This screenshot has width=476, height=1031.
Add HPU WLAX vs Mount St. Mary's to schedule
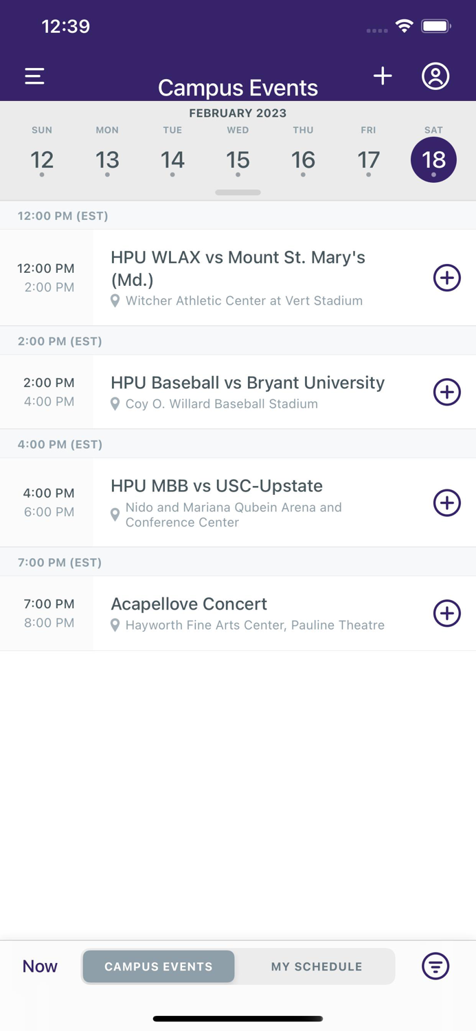[446, 278]
